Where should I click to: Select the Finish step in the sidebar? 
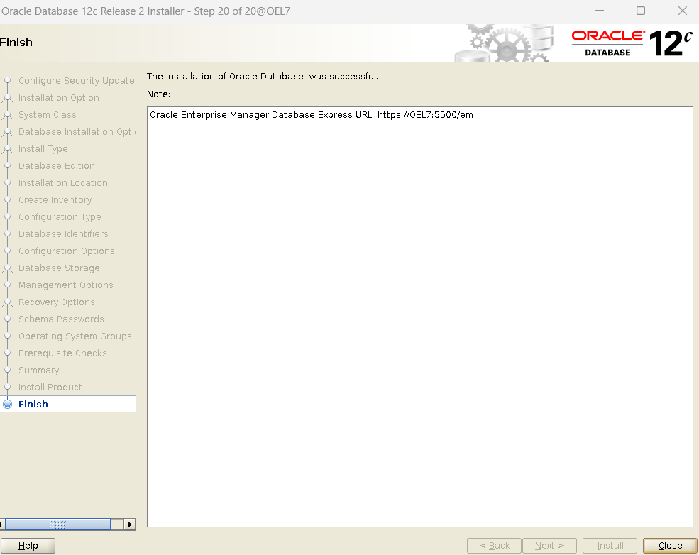[x=33, y=404]
